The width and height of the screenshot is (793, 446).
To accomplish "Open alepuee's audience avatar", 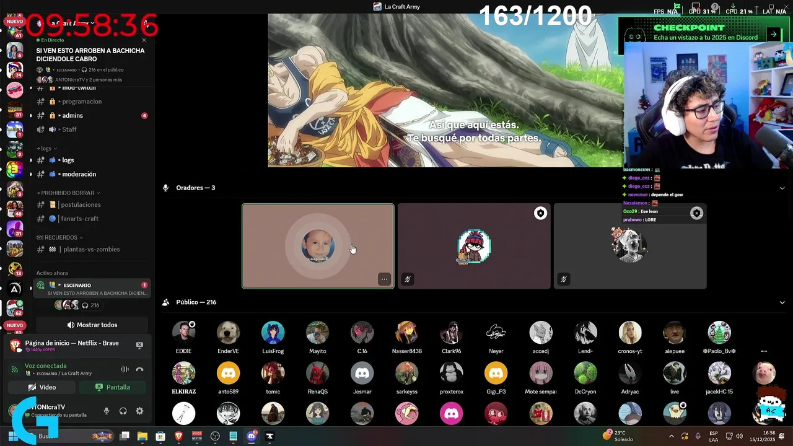I will coord(675,333).
